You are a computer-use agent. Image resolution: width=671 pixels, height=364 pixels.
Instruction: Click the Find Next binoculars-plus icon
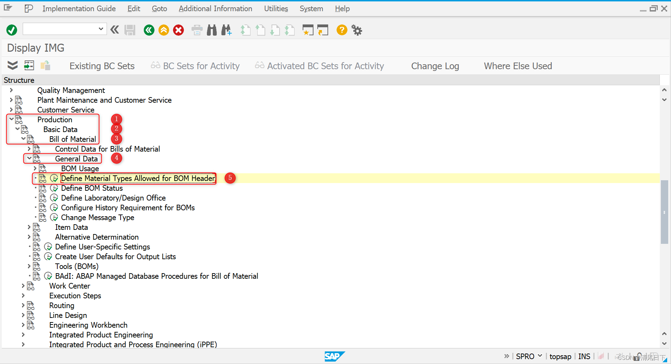click(x=226, y=30)
